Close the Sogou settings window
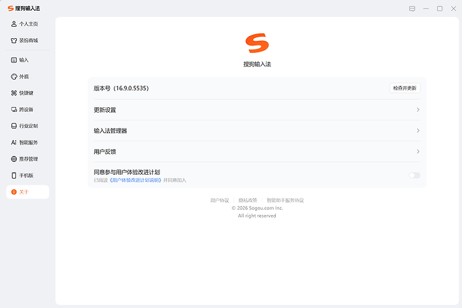This screenshot has height=308, width=462. point(453,9)
